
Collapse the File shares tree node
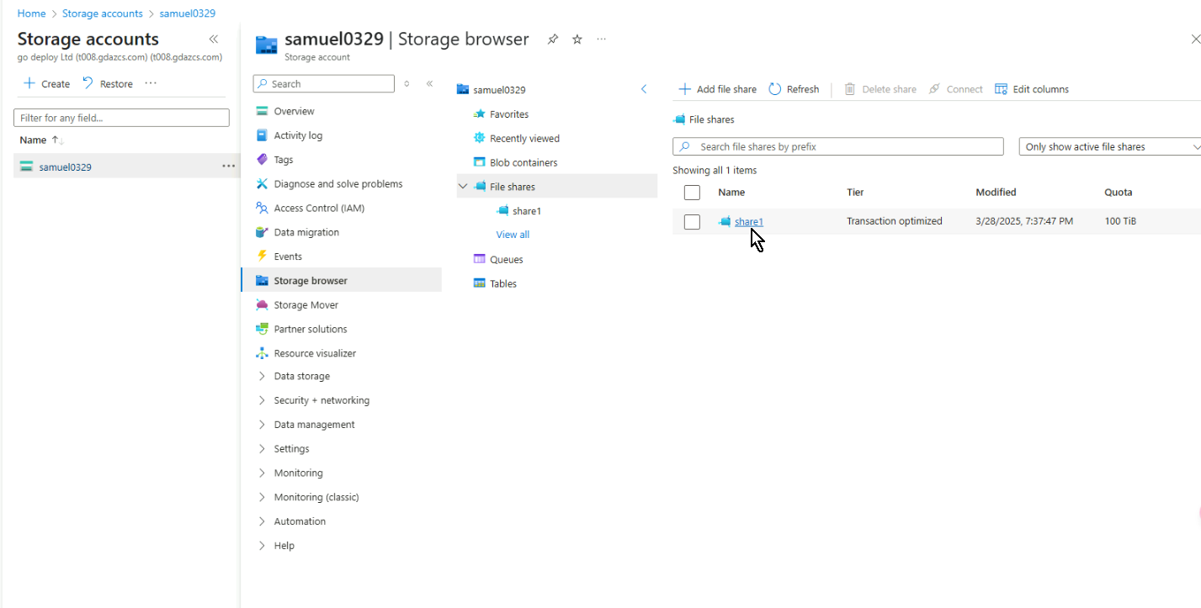pyautogui.click(x=463, y=187)
